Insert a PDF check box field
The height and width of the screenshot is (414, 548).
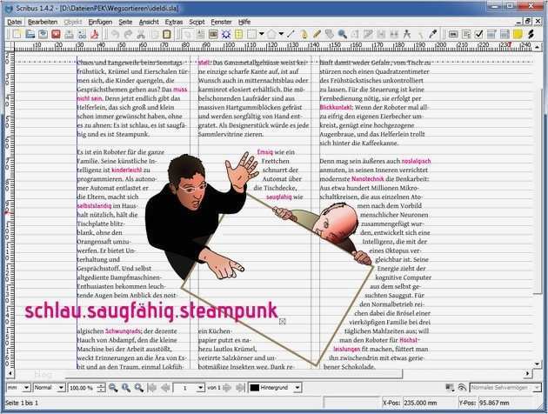[x=479, y=34]
